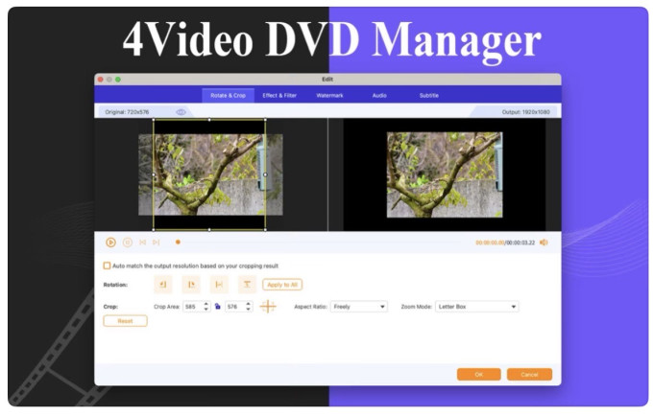Flip video vertically
Screen dimensions: 653x416
(247, 285)
